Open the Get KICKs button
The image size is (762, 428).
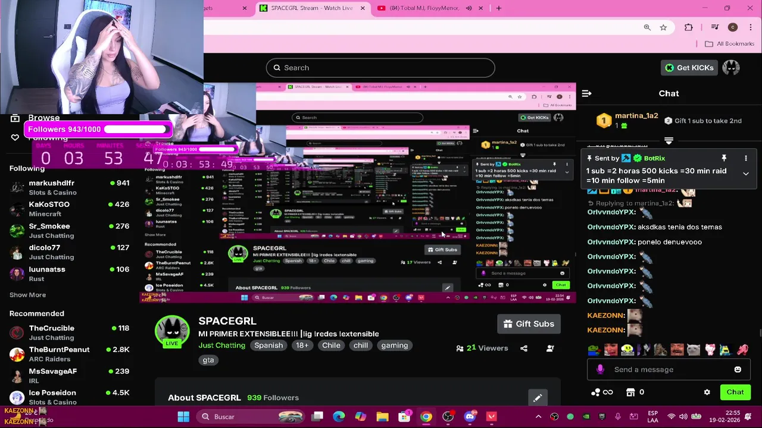pyautogui.click(x=689, y=68)
